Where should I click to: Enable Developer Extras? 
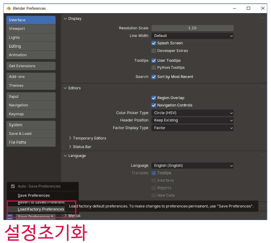click(x=154, y=51)
